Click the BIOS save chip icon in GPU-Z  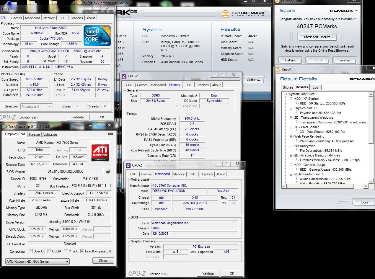pyautogui.click(x=108, y=172)
